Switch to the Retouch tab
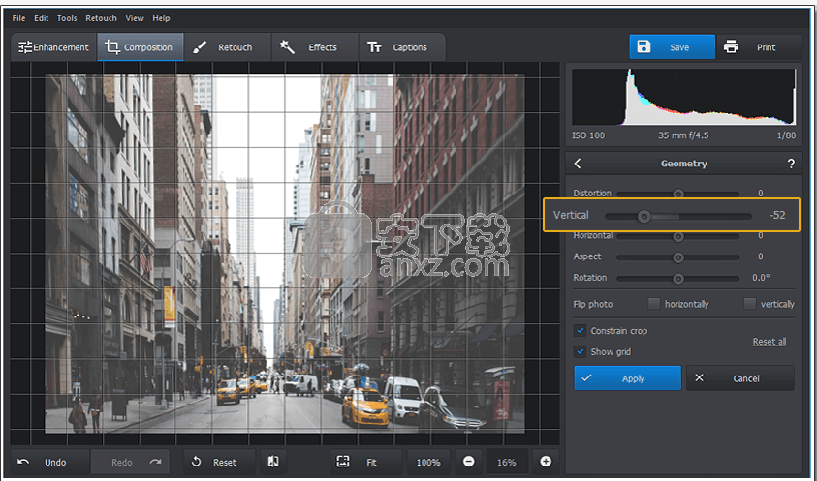 227,47
